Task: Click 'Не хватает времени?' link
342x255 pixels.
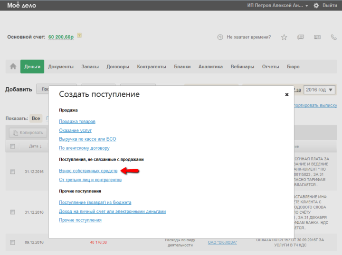Action: click(248, 37)
